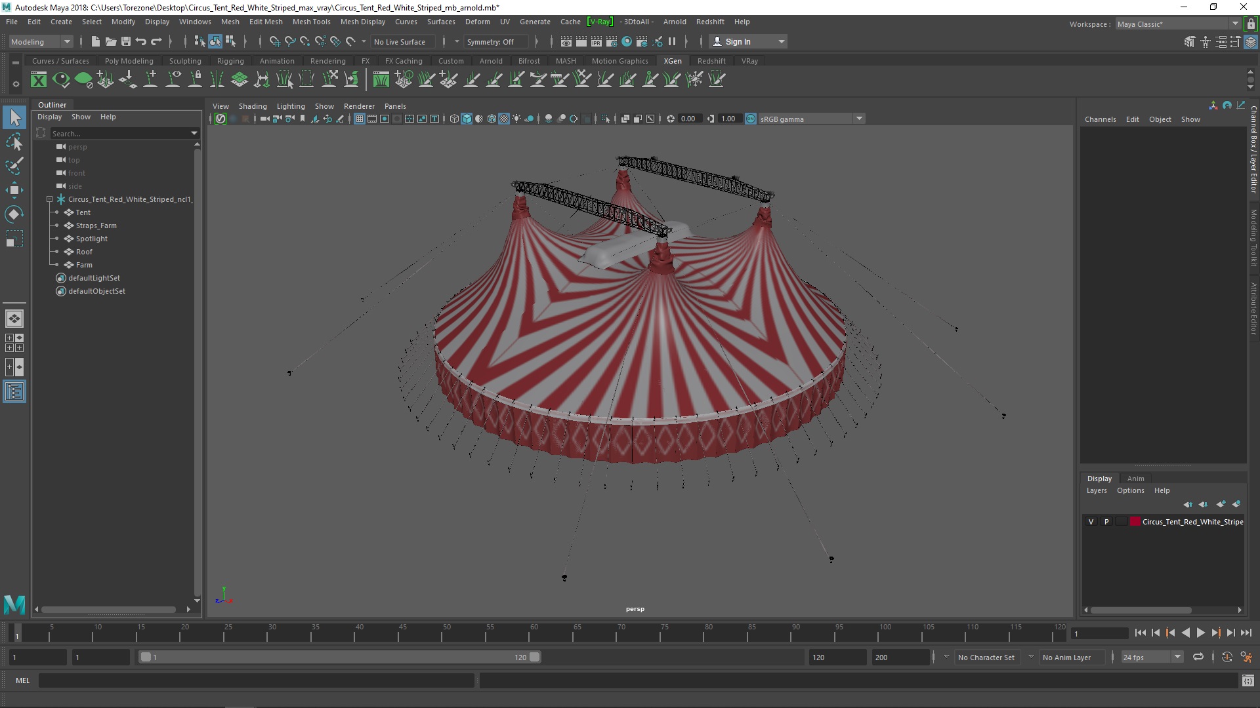This screenshot has height=708, width=1260.
Task: Click the Maya home logo icon
Action: [x=14, y=604]
